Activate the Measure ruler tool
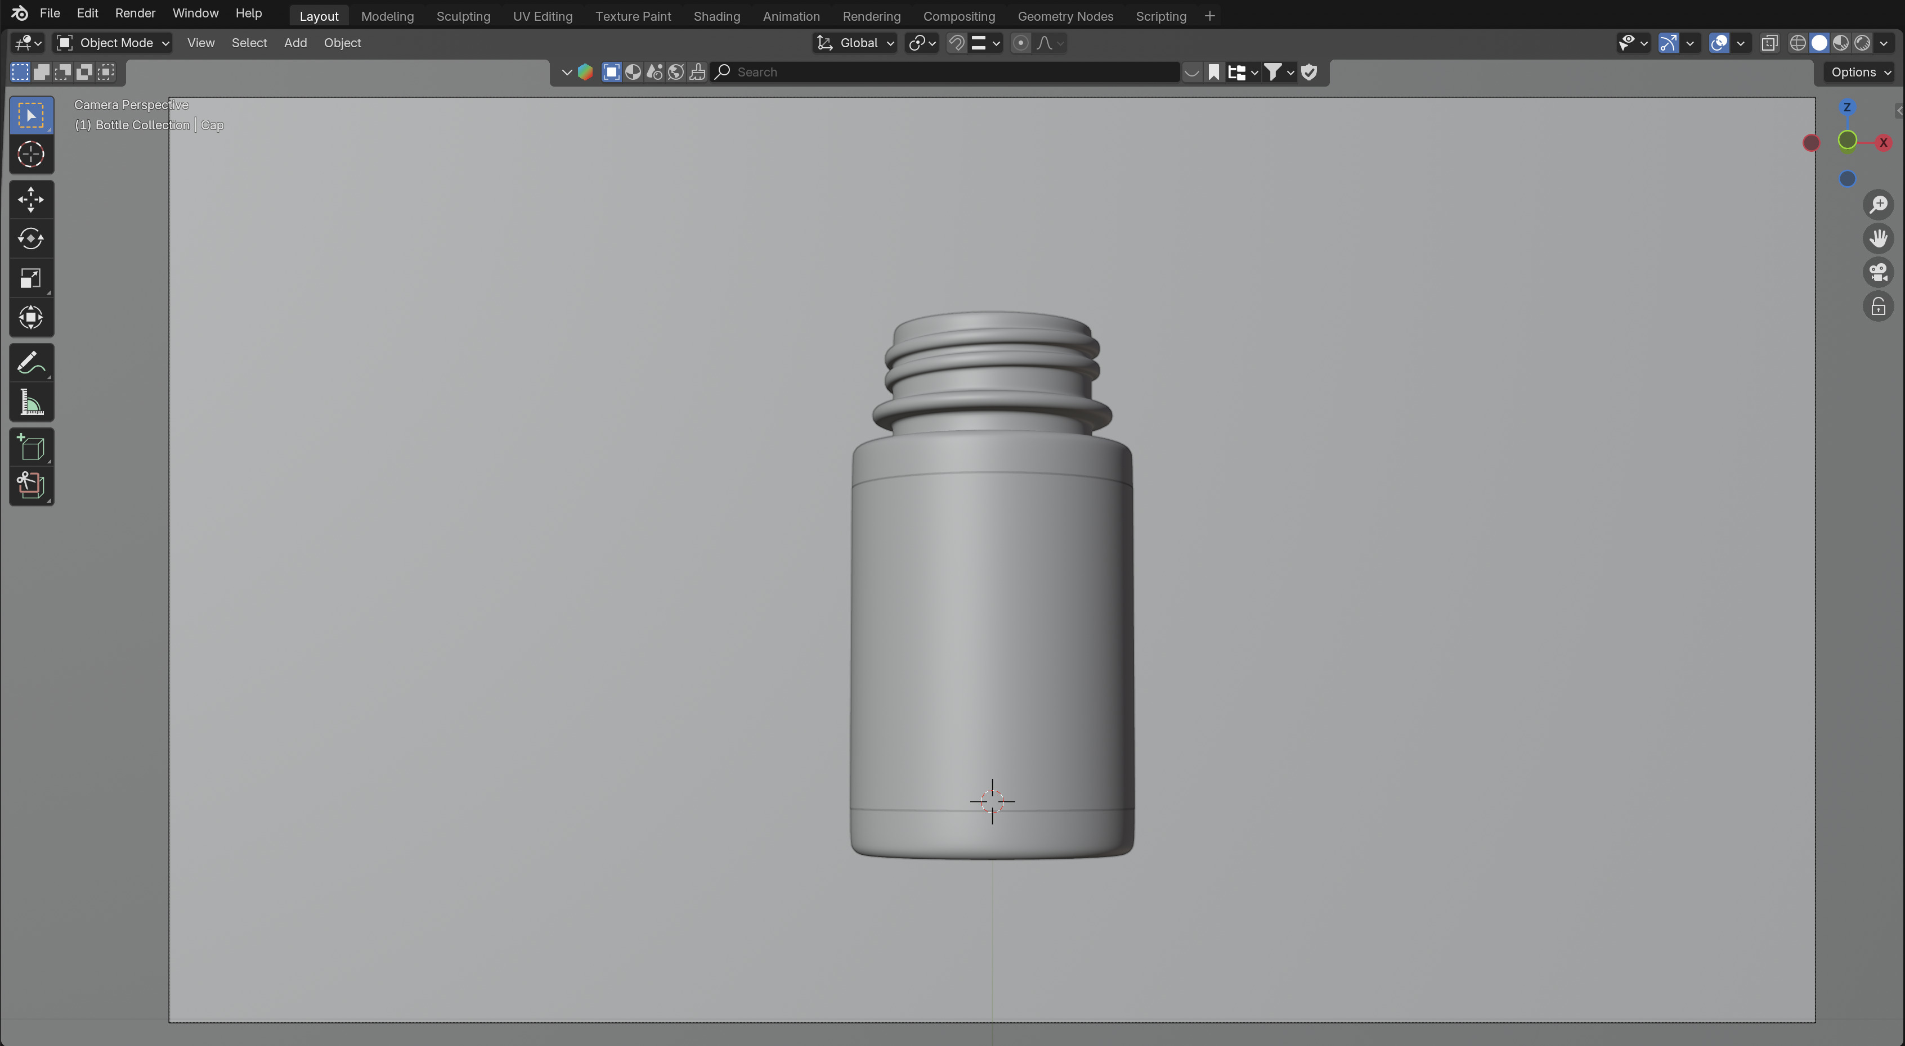The image size is (1905, 1046). point(31,402)
